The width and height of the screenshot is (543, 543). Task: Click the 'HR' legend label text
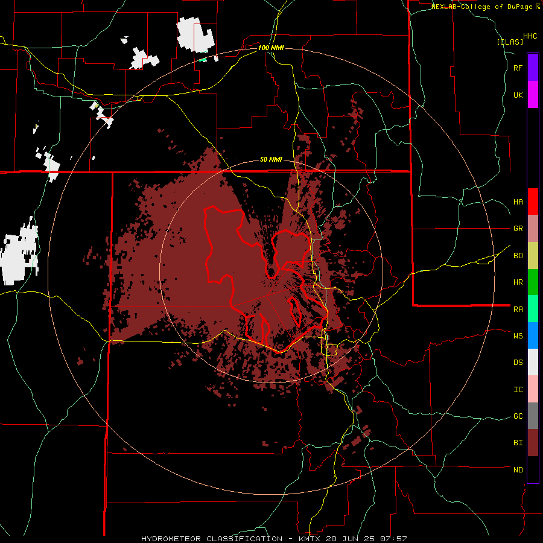click(518, 282)
